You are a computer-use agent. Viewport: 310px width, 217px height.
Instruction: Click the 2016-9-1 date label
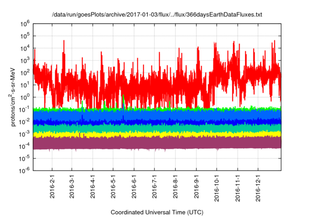coord(196,186)
